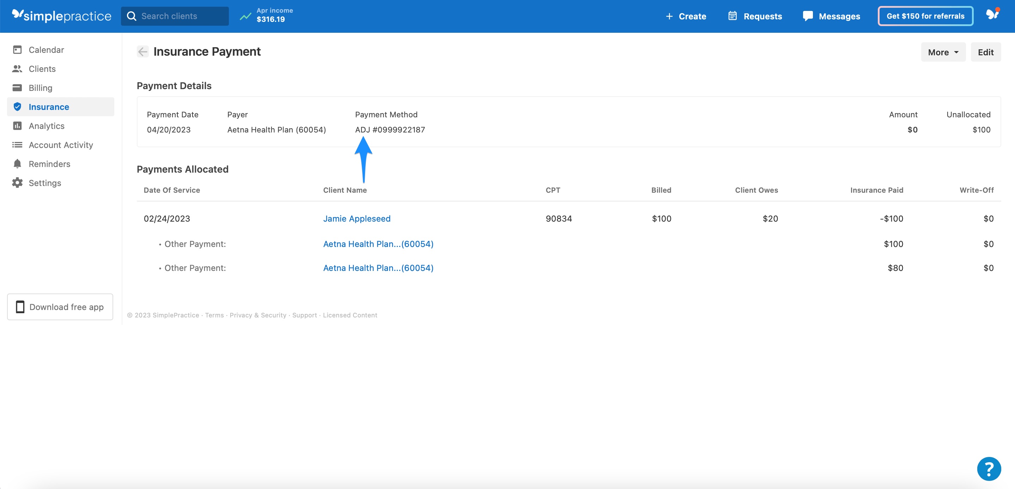Click the Edit button
Screen dimensions: 1015x489
(985, 52)
